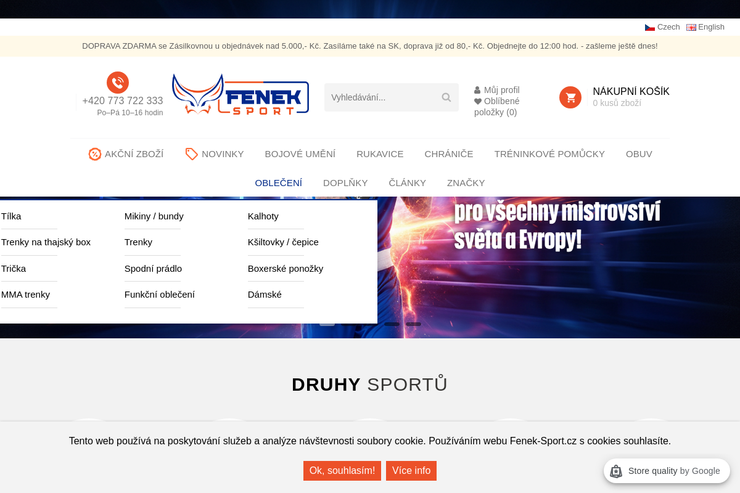740x493 pixels.
Task: Activate the last carousel indicator dot
Action: [413, 324]
